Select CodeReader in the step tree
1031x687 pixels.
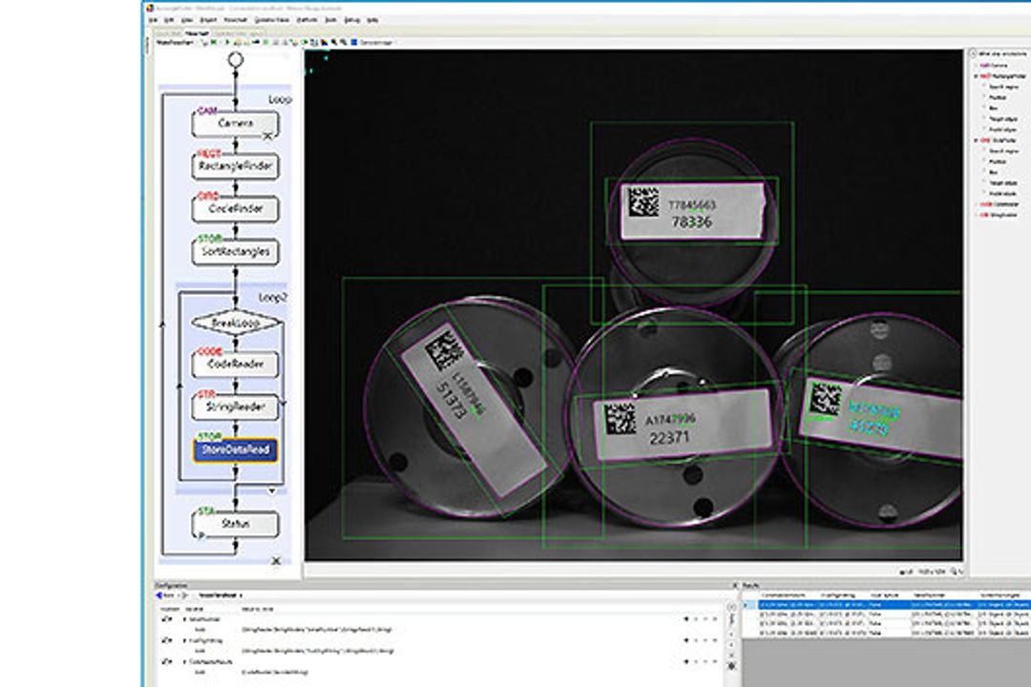(999, 204)
